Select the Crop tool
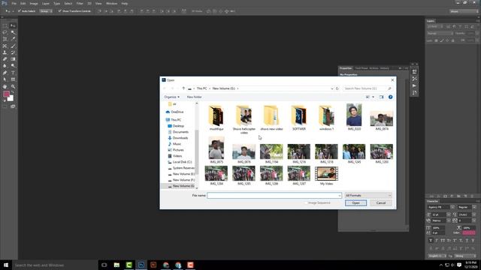Image resolution: width=481 pixels, height=270 pixels. pyautogui.click(x=5, y=39)
